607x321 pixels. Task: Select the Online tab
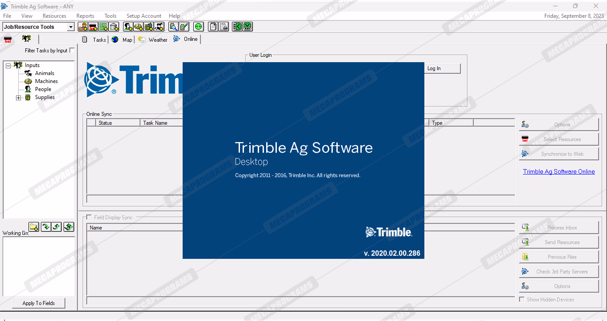[x=186, y=39]
